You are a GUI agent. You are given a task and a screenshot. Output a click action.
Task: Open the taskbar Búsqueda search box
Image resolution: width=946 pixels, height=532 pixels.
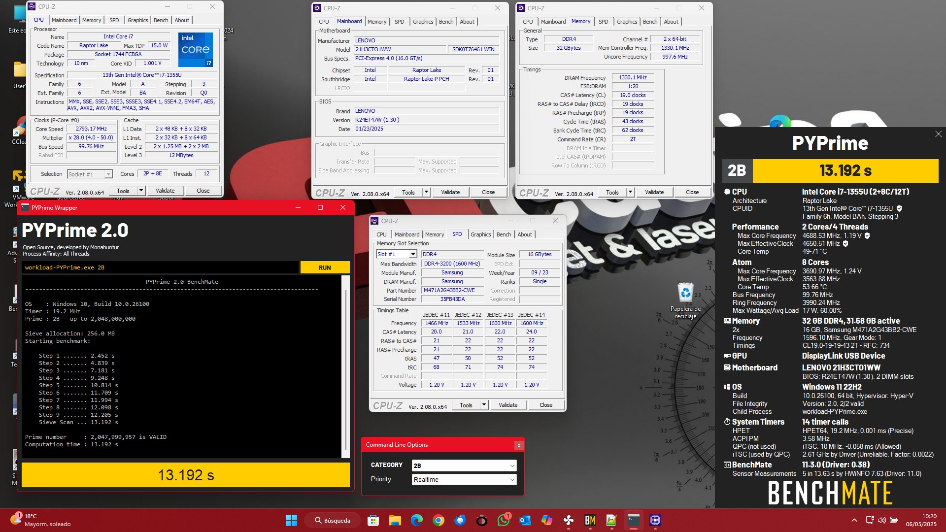click(x=332, y=520)
